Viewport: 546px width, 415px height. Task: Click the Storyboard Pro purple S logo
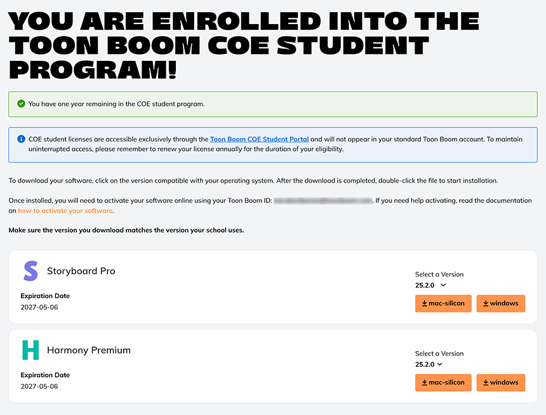pyautogui.click(x=30, y=271)
